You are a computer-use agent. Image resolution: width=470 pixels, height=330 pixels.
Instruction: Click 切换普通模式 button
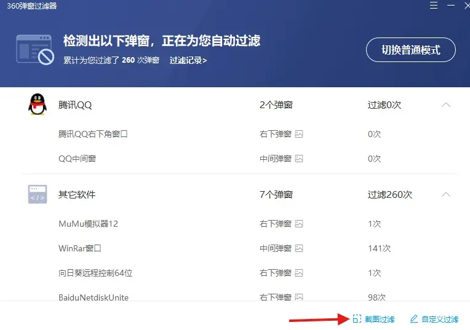(411, 50)
